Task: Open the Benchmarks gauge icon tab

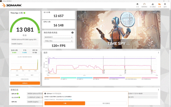Action: coord(144,4)
